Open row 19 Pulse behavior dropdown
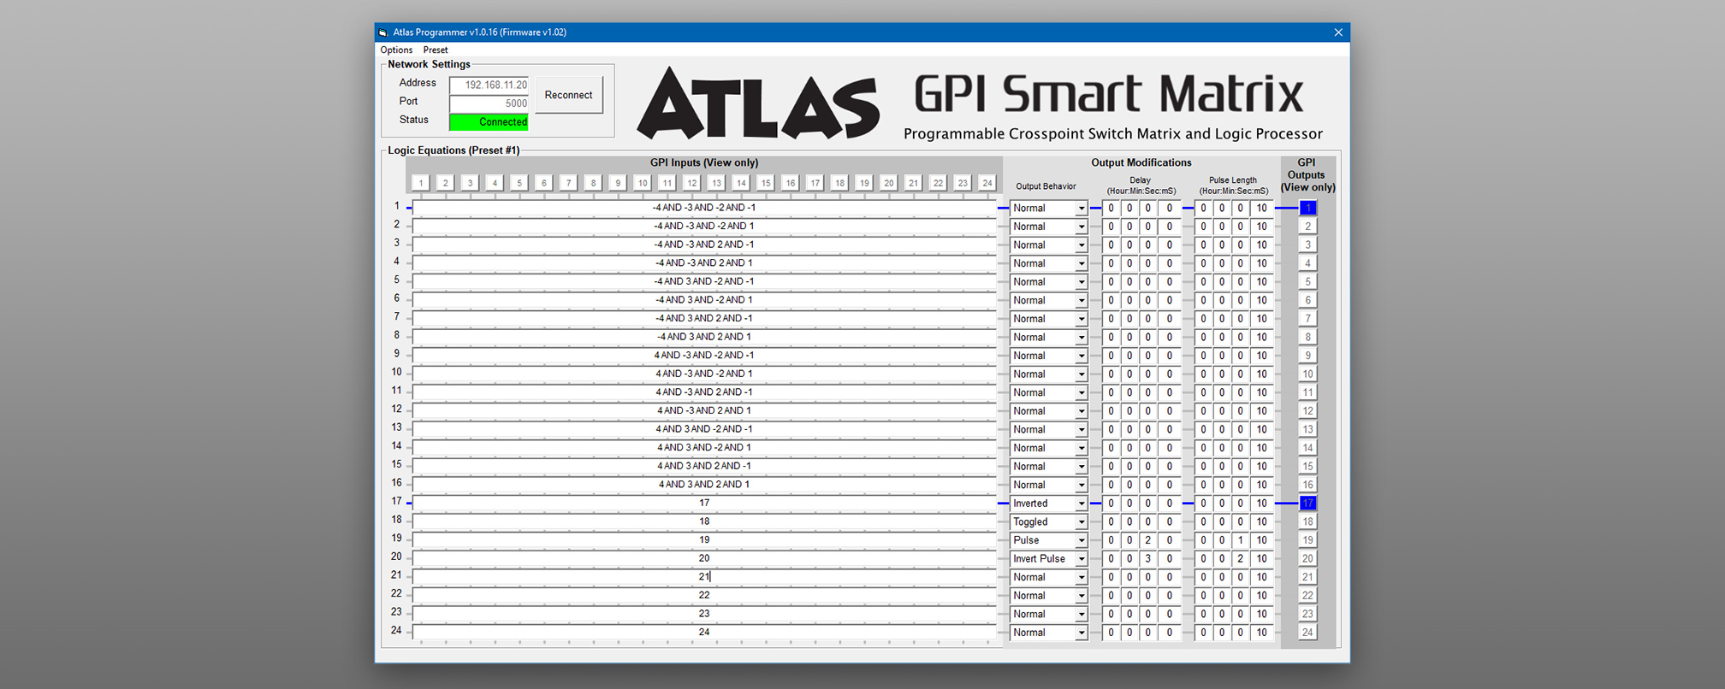Viewport: 1725px width, 689px height. point(1048,540)
